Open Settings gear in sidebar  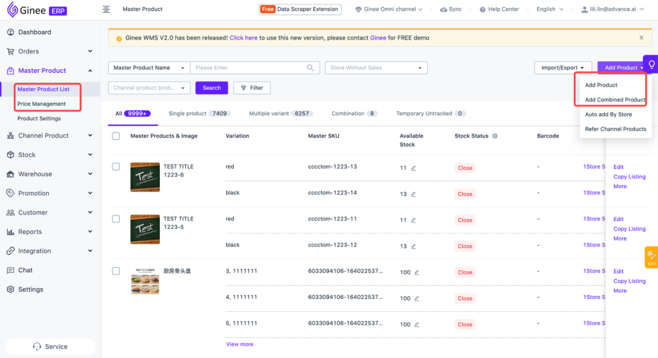(x=30, y=289)
